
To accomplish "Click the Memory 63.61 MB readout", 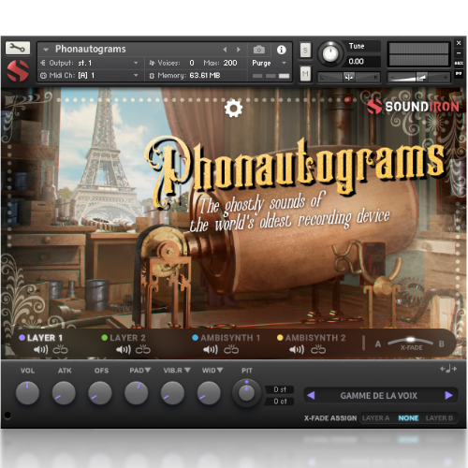I will click(205, 75).
